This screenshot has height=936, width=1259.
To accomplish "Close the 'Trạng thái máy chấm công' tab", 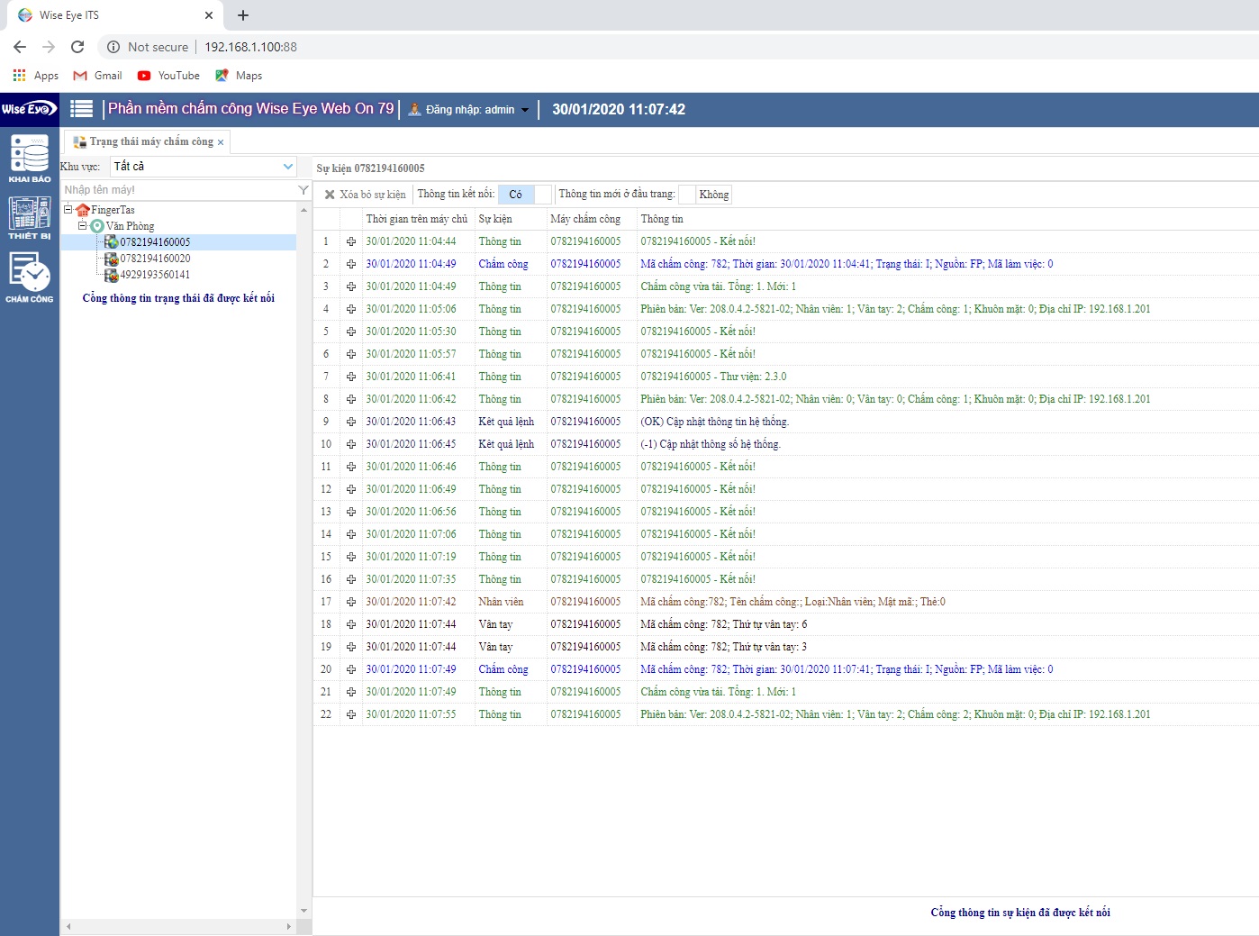I will click(x=221, y=142).
